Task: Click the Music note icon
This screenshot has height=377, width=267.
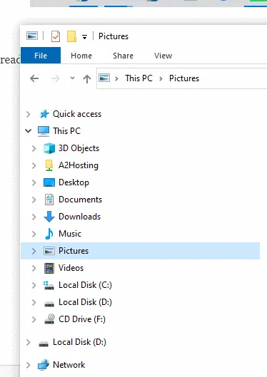Action: pos(49,234)
